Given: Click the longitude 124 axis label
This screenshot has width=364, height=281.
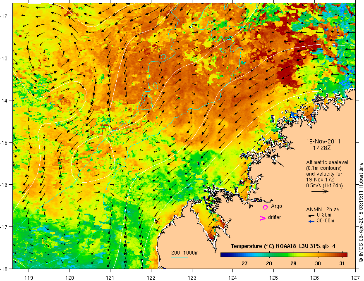Looking at the screenshot, I should 233,278.
